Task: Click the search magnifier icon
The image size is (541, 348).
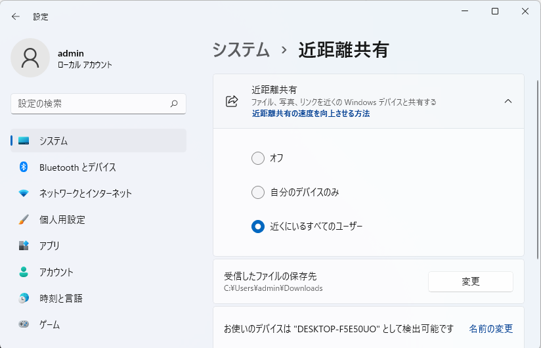Action: (174, 104)
